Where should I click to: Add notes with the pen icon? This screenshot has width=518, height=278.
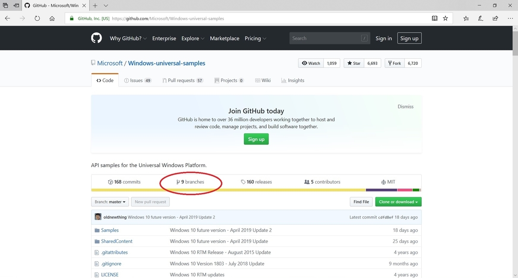coord(480,19)
